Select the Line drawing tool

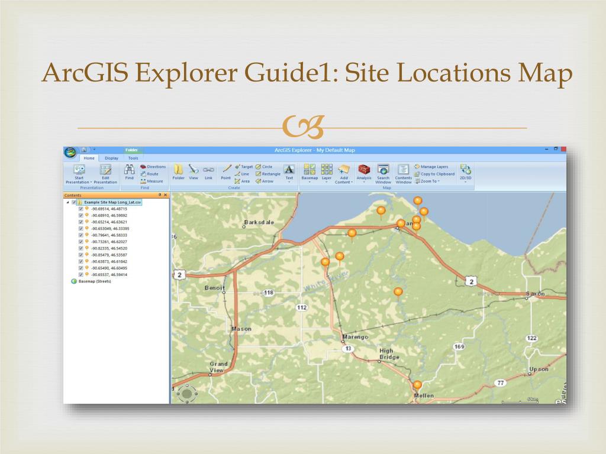[x=242, y=174]
